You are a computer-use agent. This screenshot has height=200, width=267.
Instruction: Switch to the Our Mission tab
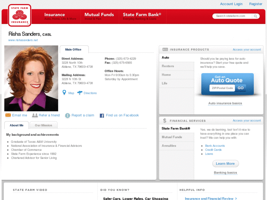point(43,125)
